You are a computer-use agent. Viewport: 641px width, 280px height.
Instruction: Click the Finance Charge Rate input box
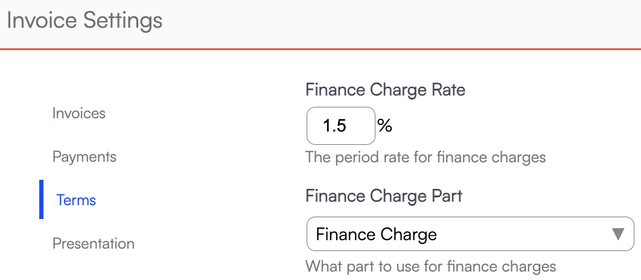340,126
